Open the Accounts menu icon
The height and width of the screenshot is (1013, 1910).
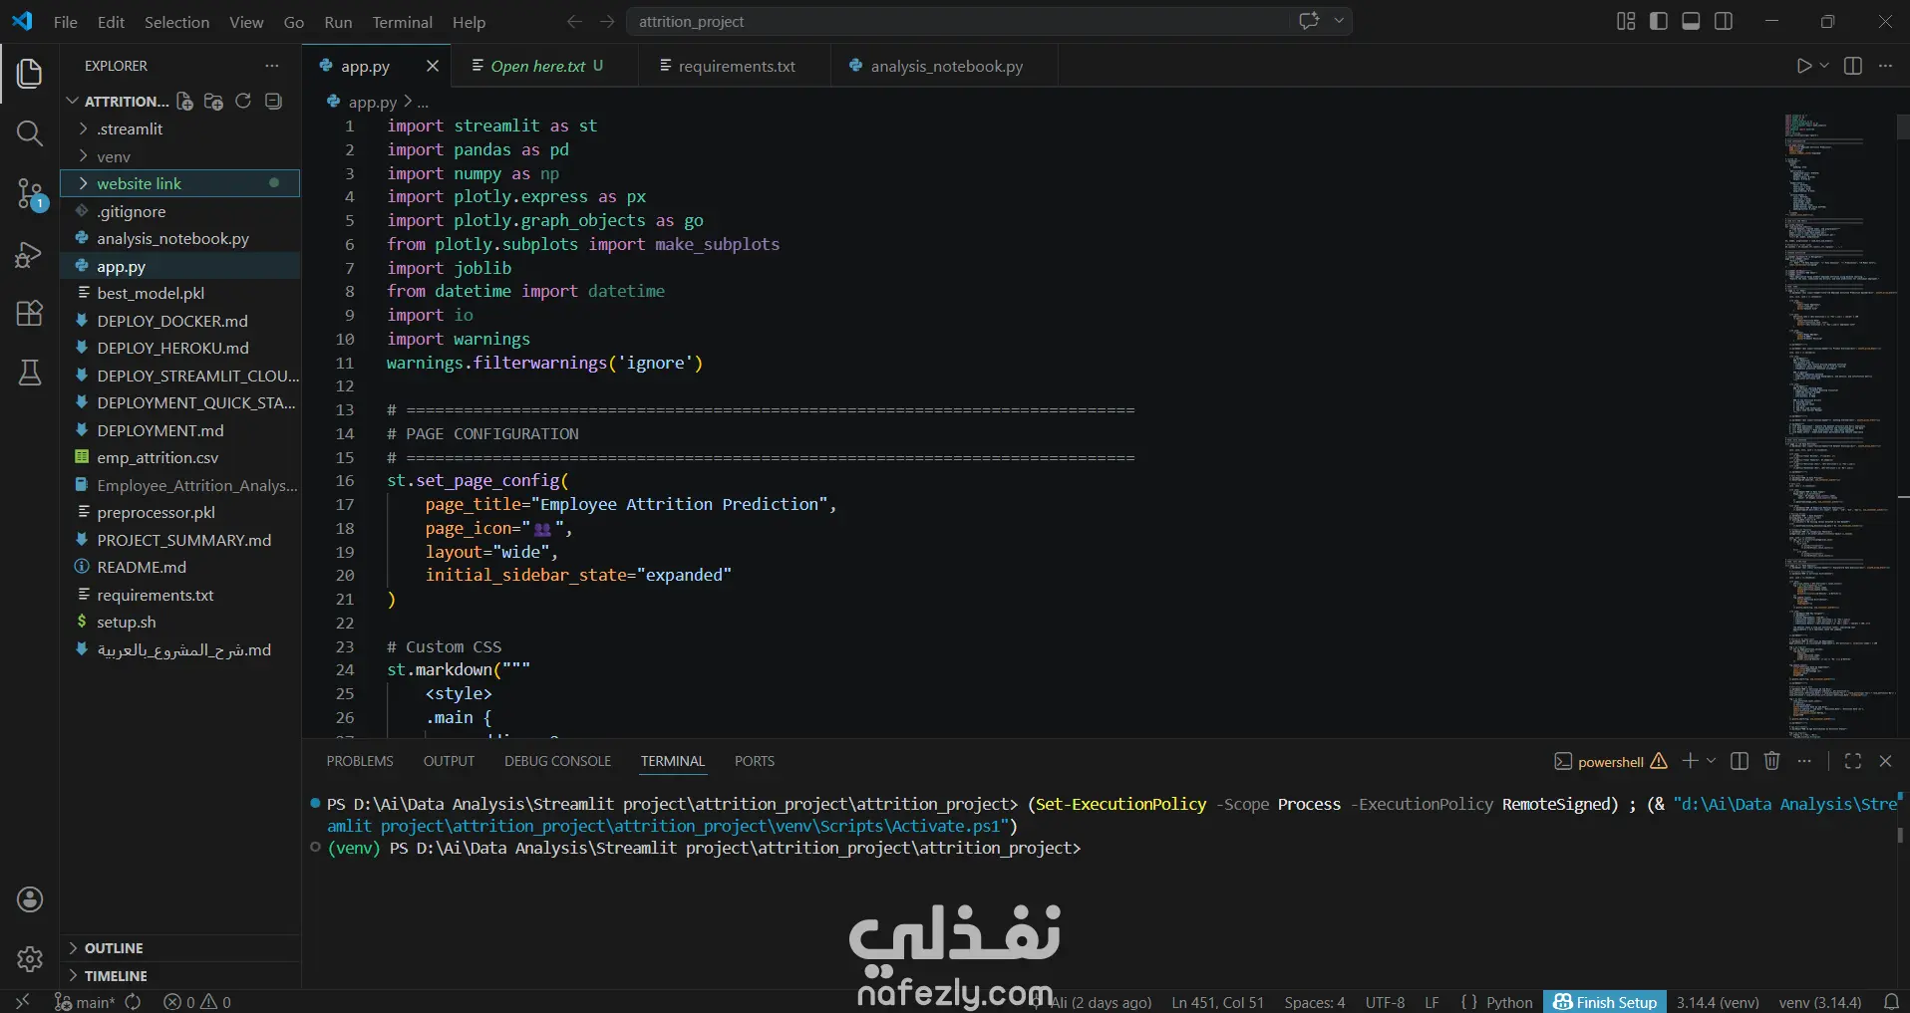point(30,899)
